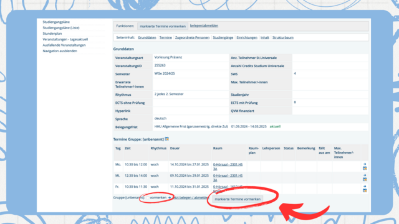This screenshot has width=399, height=224.
Task: Open Stundenplan in the sidebar
Action: pos(52,34)
